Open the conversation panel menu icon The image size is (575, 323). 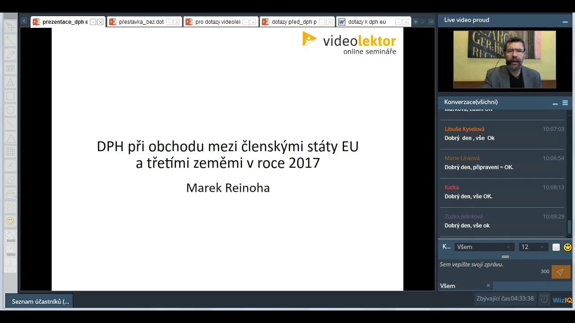pyautogui.click(x=565, y=103)
